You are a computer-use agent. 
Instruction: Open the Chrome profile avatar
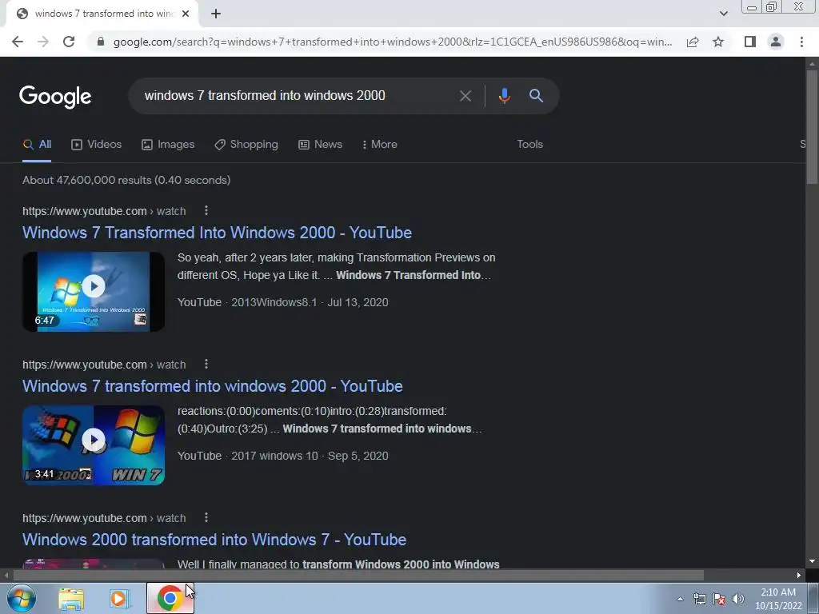(776, 42)
